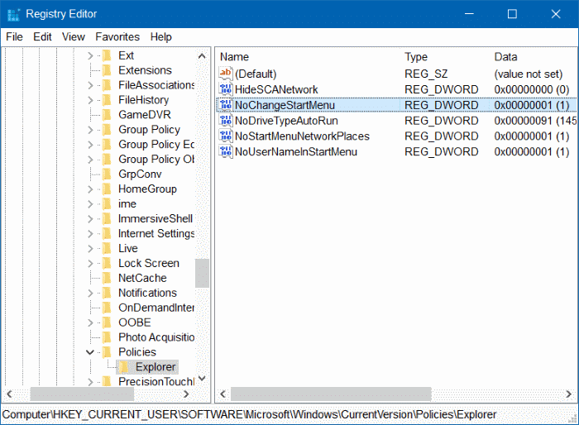Image resolution: width=579 pixels, height=425 pixels.
Task: Click the Notifications folder icon
Action: click(107, 293)
